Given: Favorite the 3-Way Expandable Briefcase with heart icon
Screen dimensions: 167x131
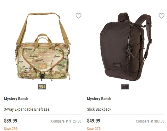Looking at the screenshot, I should tap(79, 16).
